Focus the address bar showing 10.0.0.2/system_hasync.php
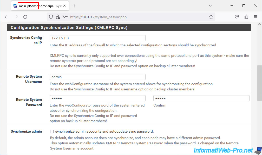The image size is (262, 155). [131, 17]
